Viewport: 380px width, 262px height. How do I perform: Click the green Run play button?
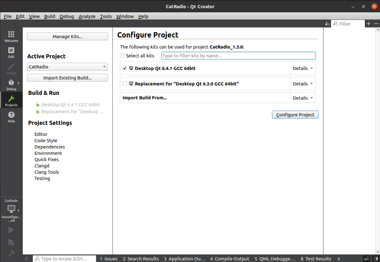click(x=11, y=230)
